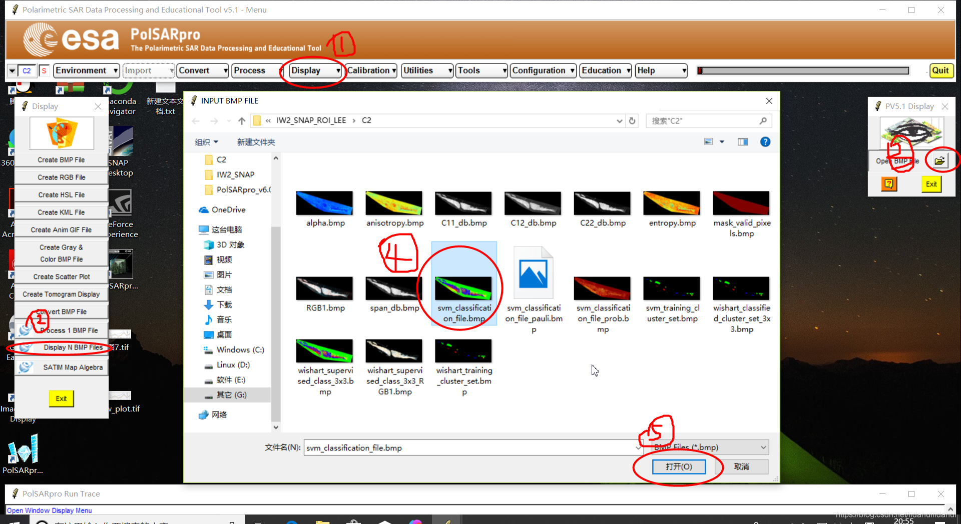Click Create Anim GIF File button
The height and width of the screenshot is (524, 961).
(61, 229)
